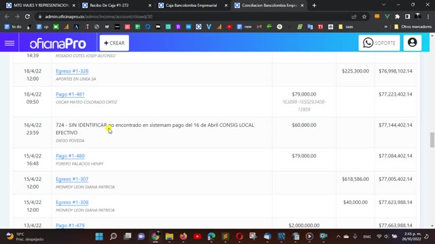Open the 'to do' bookmark
This screenshot has height=244, width=435.
13,27
